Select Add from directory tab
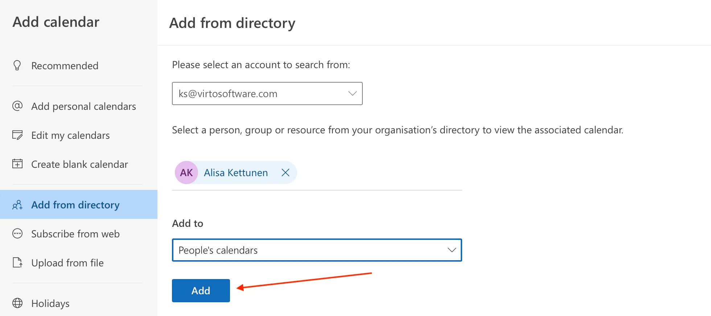 [79, 204]
